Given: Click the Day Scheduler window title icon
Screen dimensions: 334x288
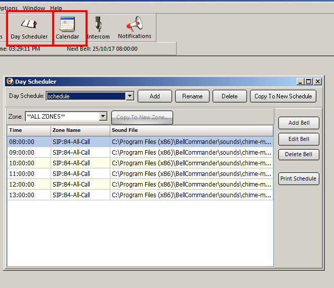Looking at the screenshot, I should point(10,81).
